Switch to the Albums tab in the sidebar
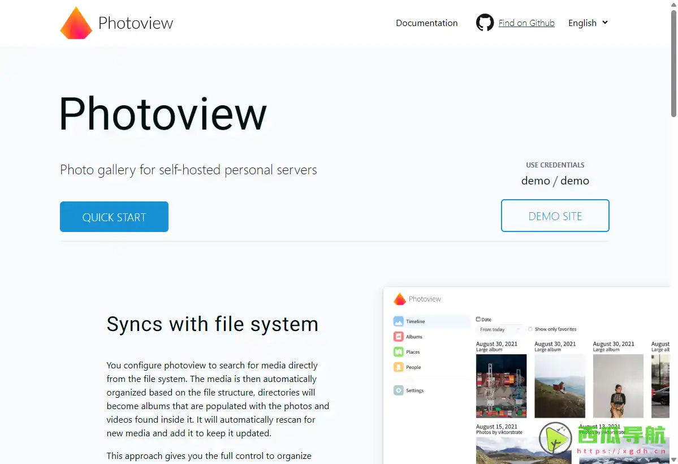 (413, 336)
